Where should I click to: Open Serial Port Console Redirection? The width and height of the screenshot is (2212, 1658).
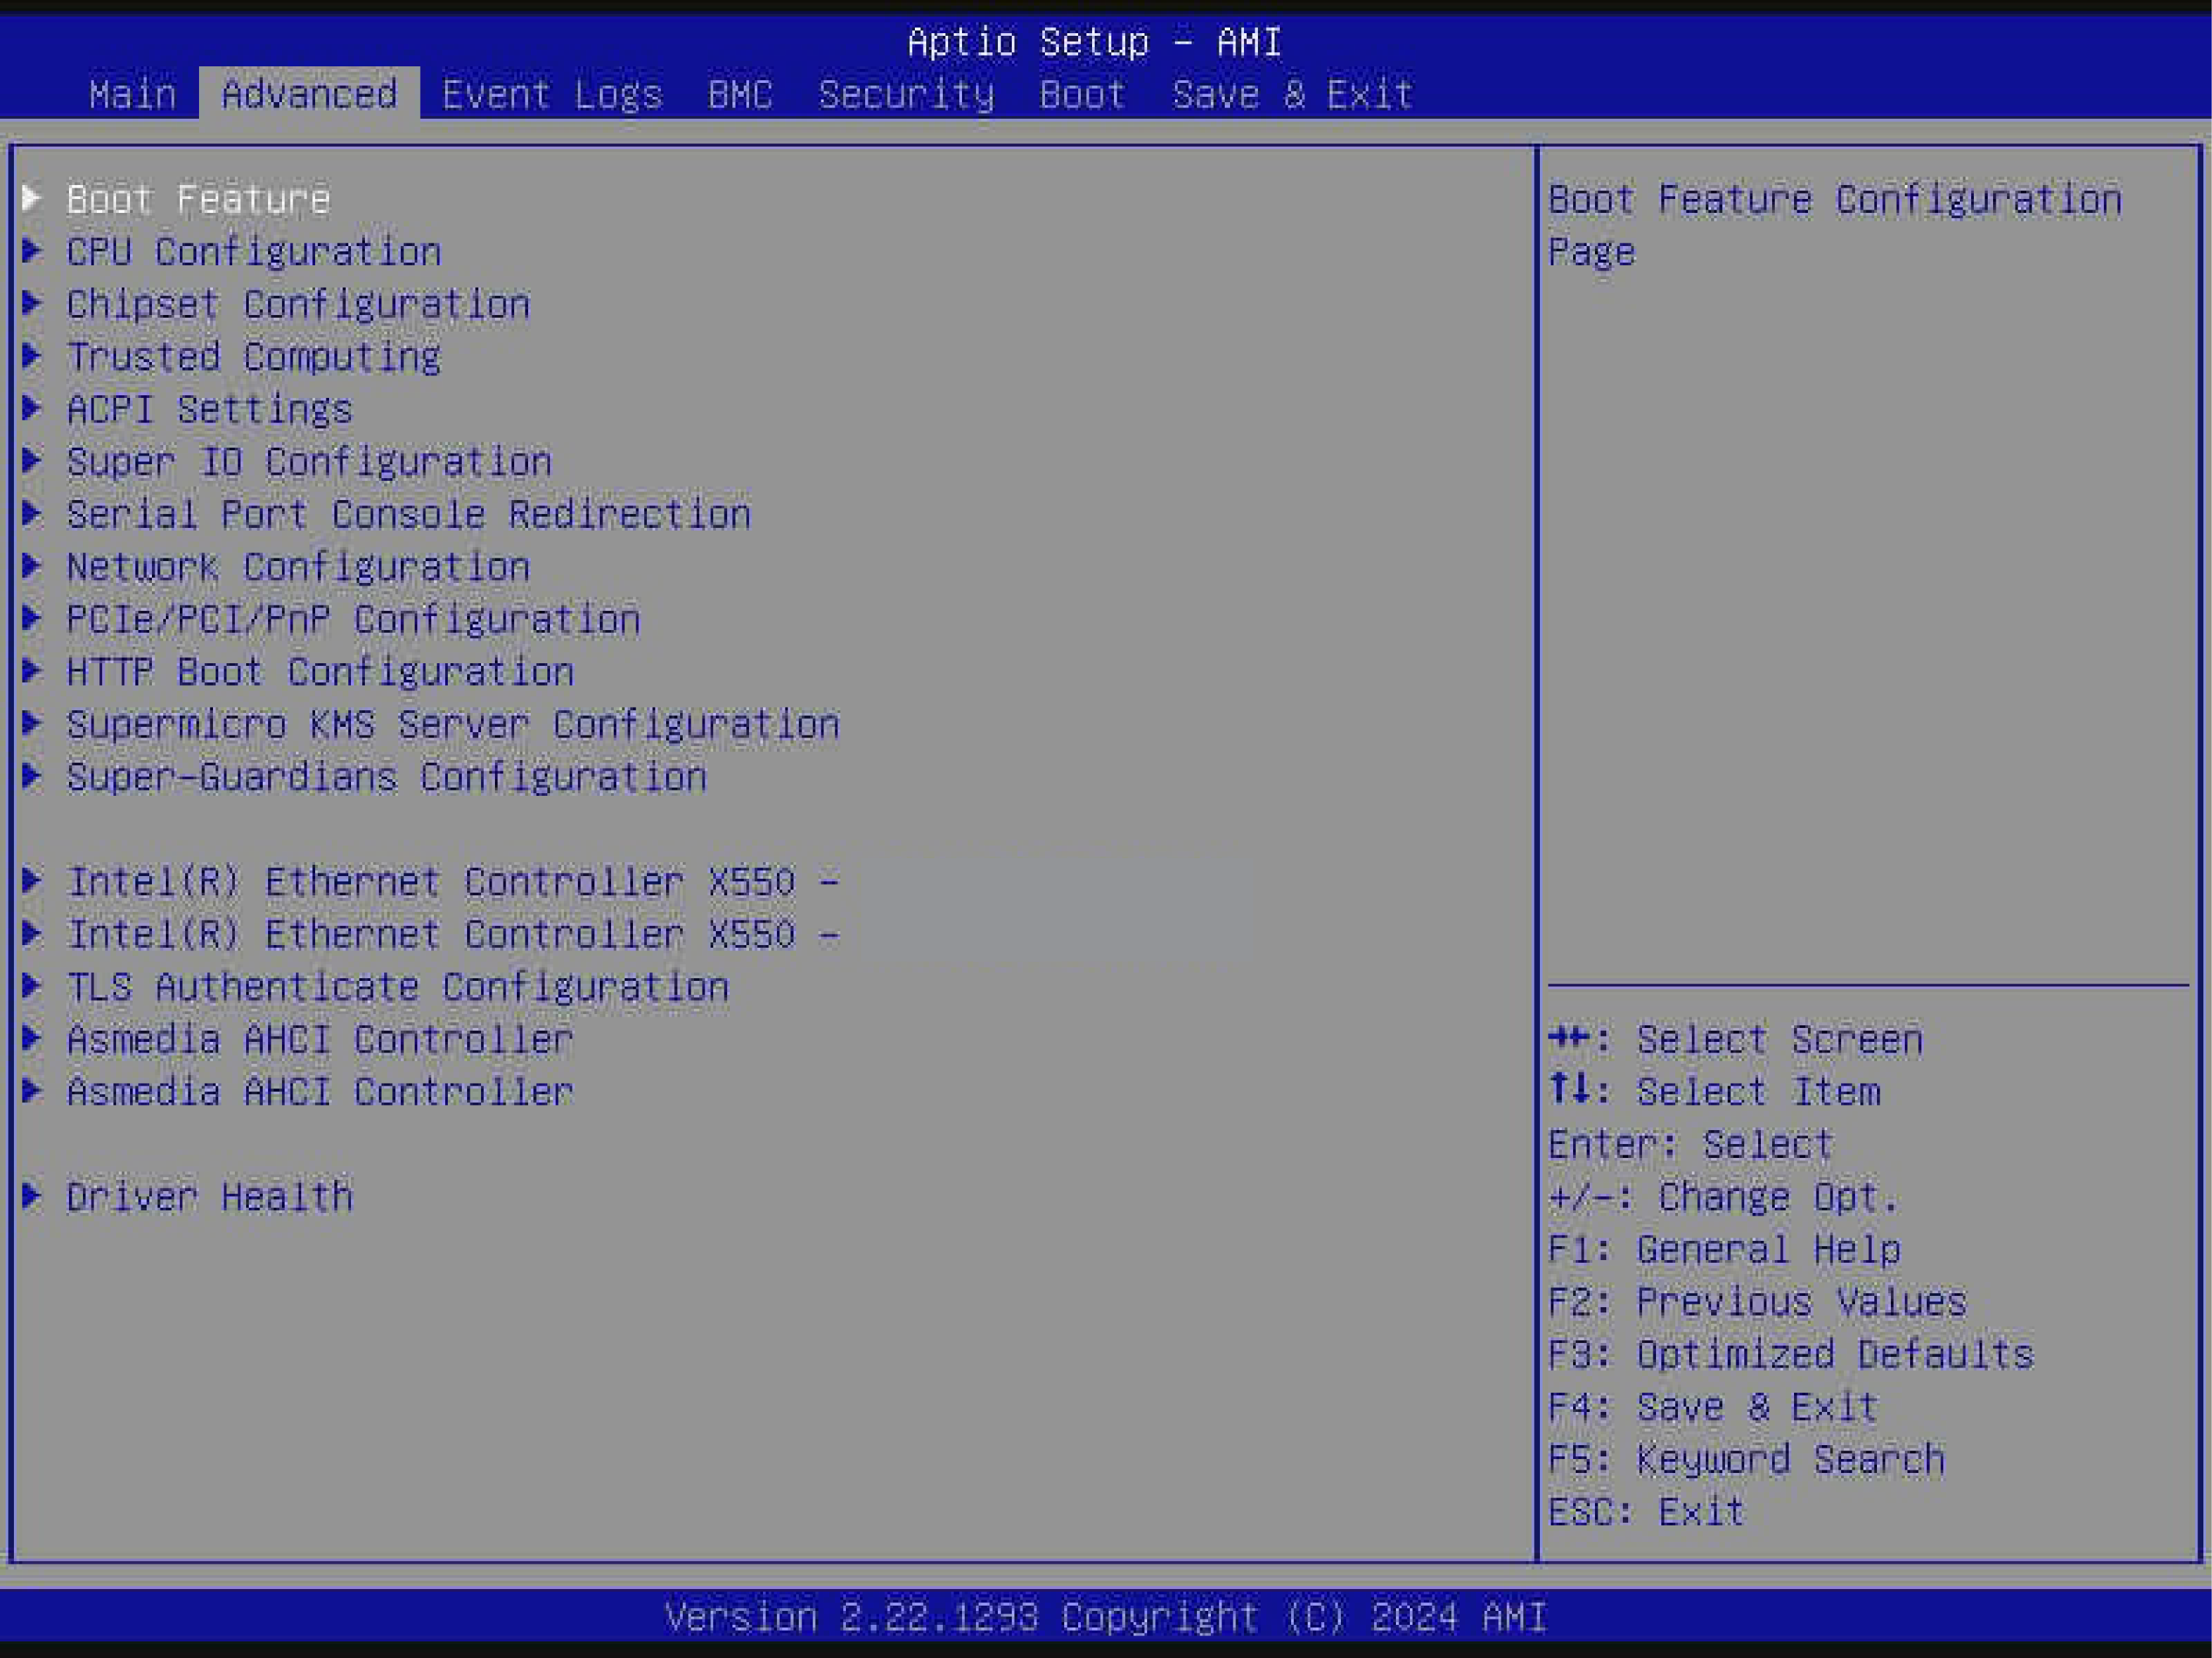[408, 515]
